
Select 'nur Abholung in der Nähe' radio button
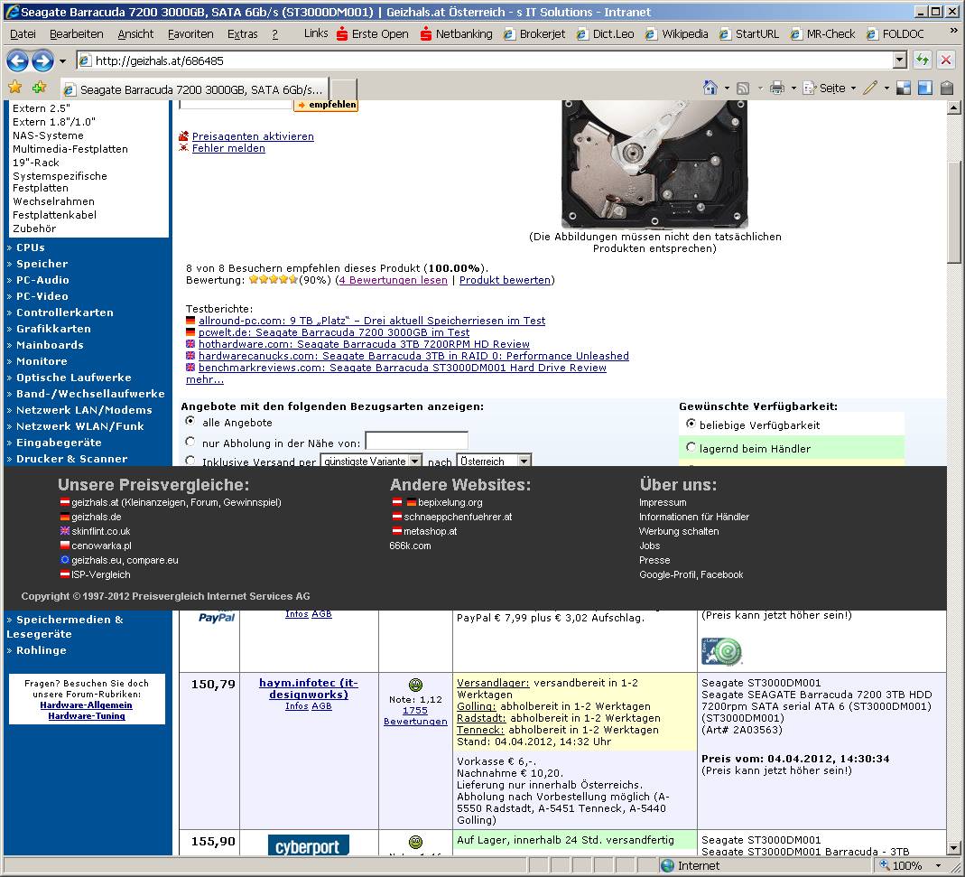click(x=190, y=442)
